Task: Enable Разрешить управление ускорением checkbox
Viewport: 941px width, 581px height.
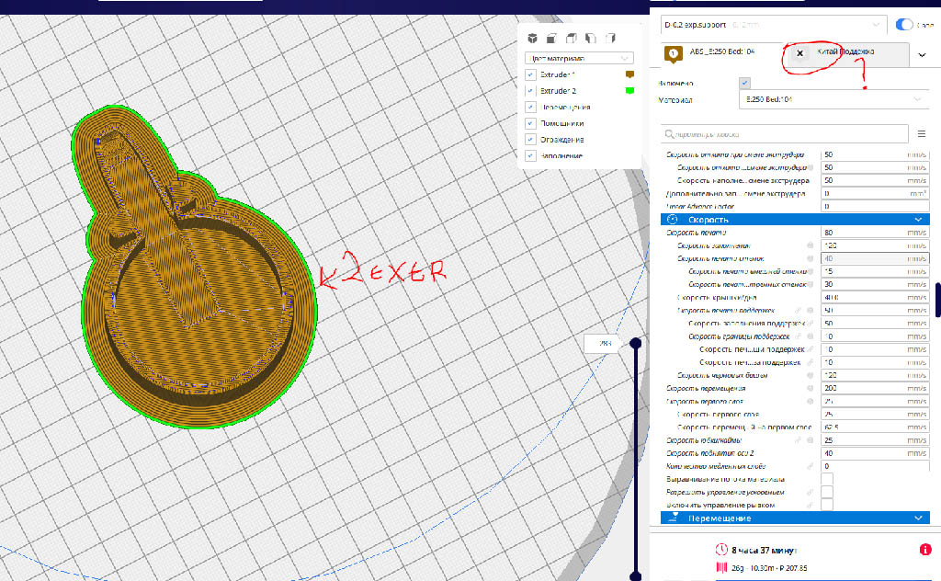Action: click(827, 492)
